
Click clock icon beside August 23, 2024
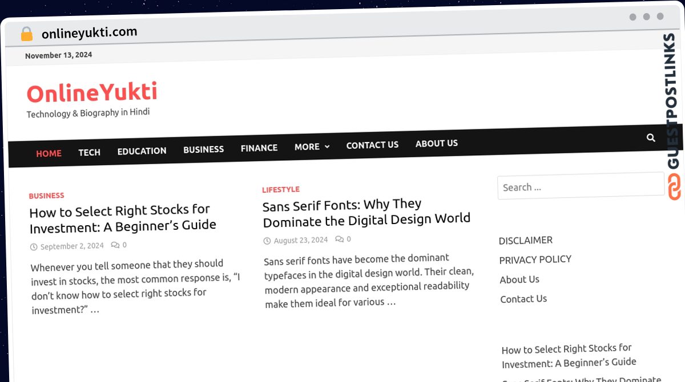click(267, 241)
